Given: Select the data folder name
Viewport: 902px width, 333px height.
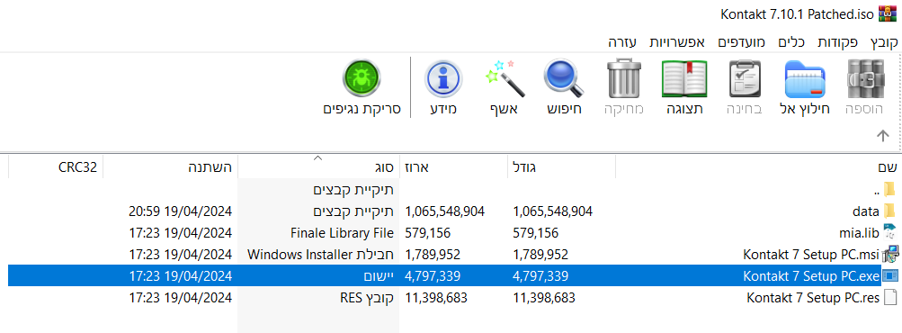Looking at the screenshot, I should (866, 211).
